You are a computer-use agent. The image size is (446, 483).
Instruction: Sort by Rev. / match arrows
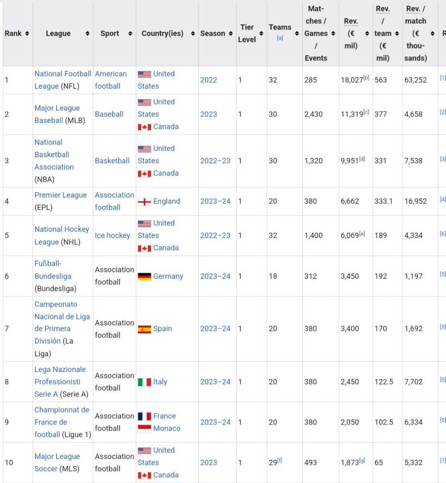click(x=433, y=33)
